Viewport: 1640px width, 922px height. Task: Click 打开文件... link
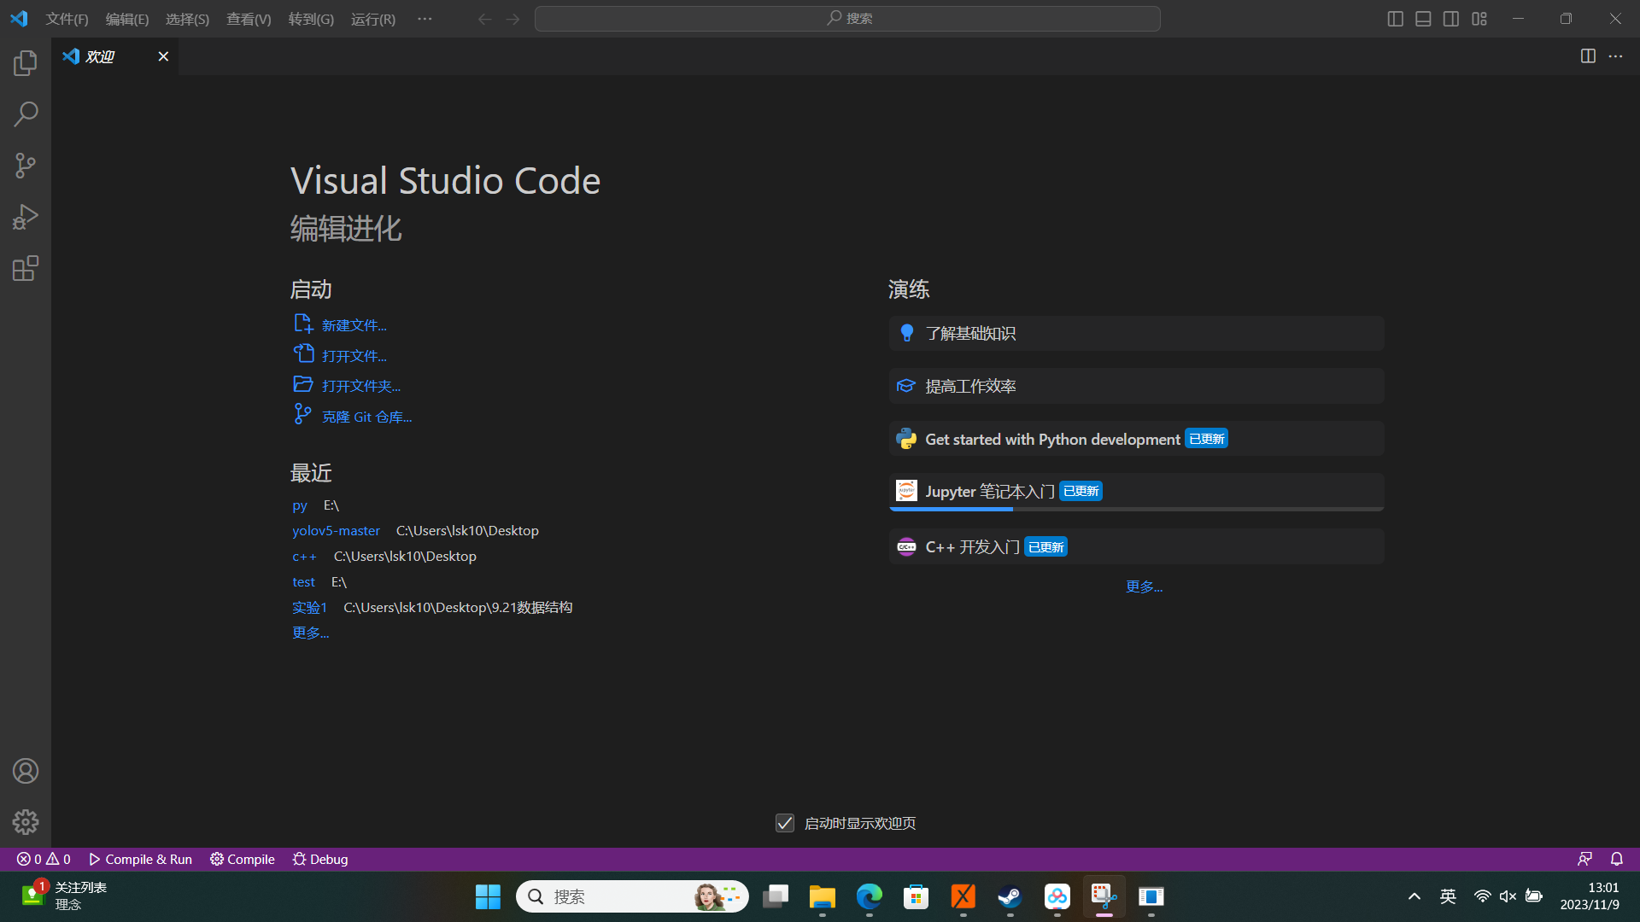click(x=354, y=356)
